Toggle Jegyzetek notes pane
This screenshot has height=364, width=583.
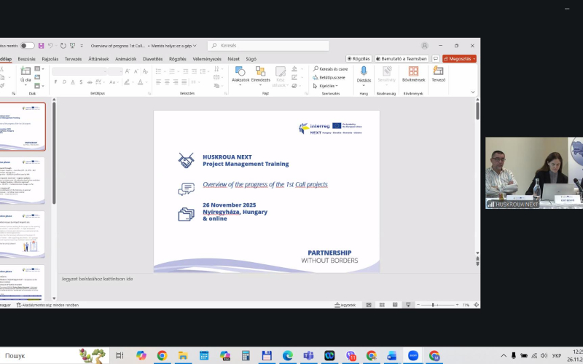[x=344, y=305]
